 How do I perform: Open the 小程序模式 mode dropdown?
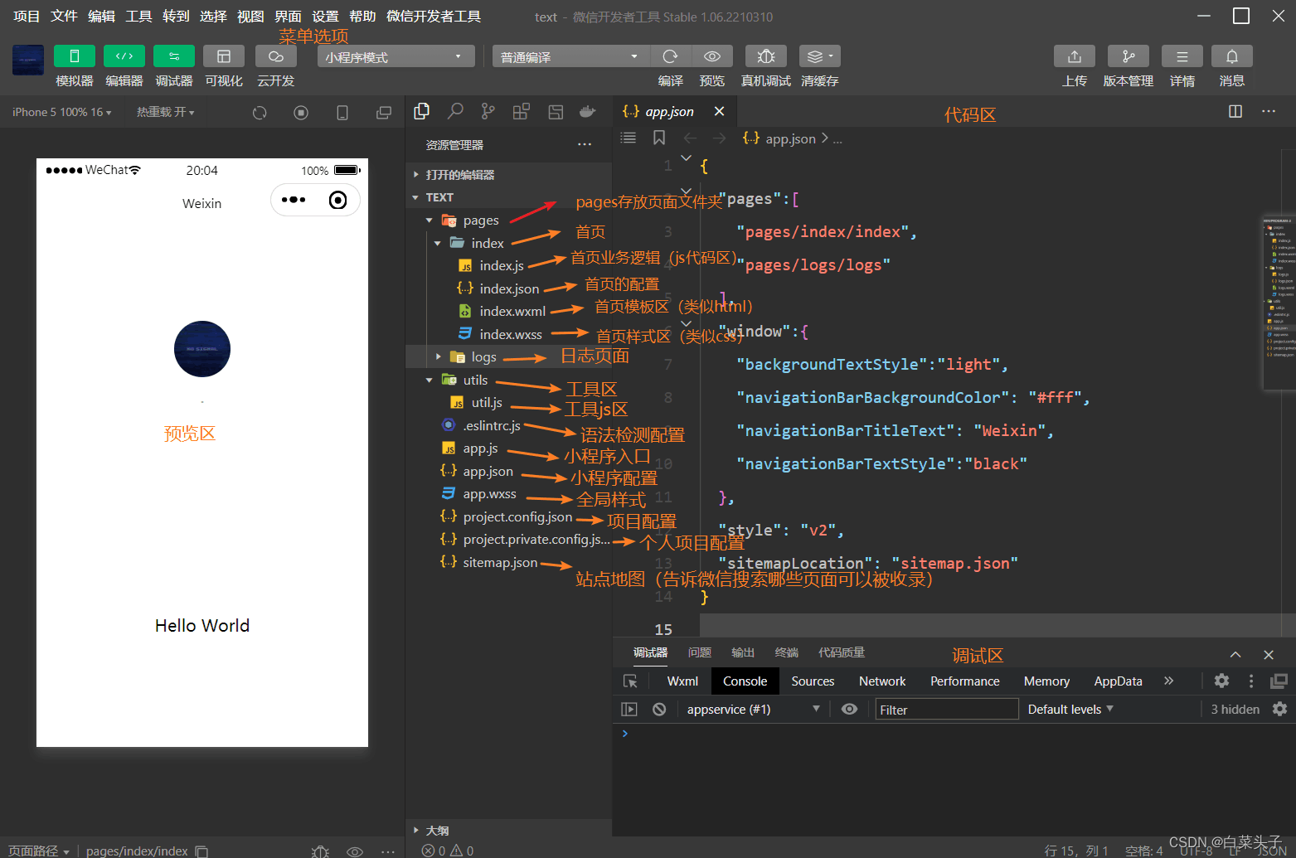point(396,56)
